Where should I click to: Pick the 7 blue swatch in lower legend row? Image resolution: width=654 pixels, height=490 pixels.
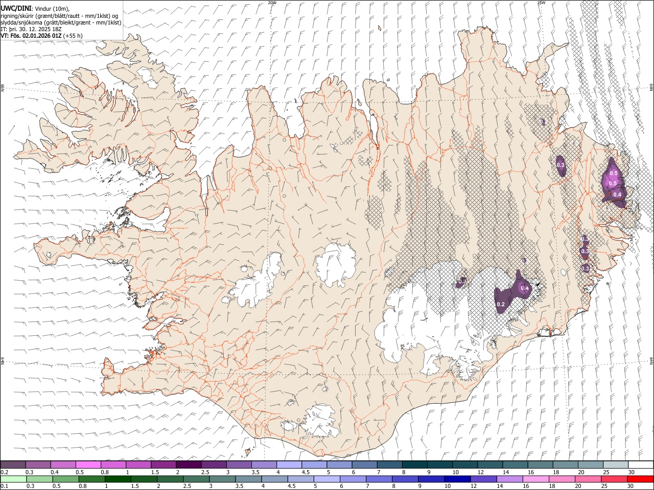(x=379, y=479)
